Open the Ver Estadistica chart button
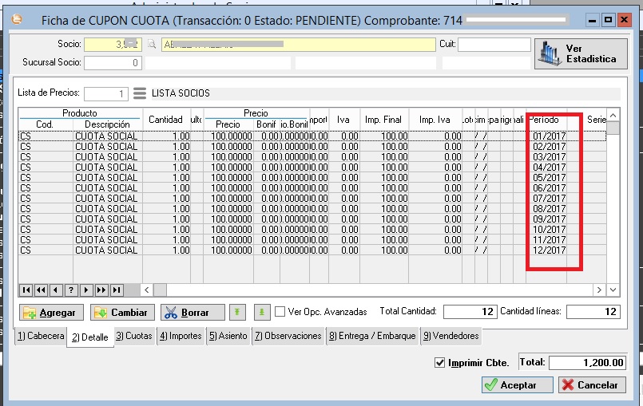Viewport: 643px width, 406px height. [581, 53]
